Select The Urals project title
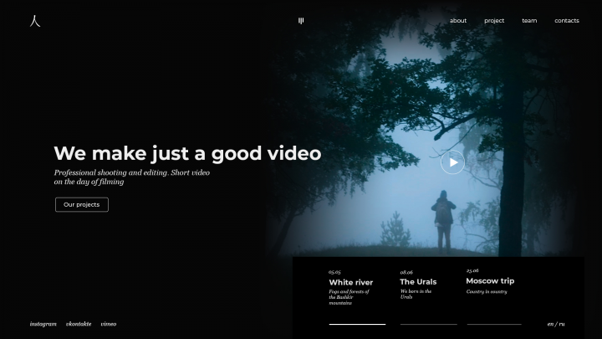Viewport: 602px width, 339px height. pos(418,282)
